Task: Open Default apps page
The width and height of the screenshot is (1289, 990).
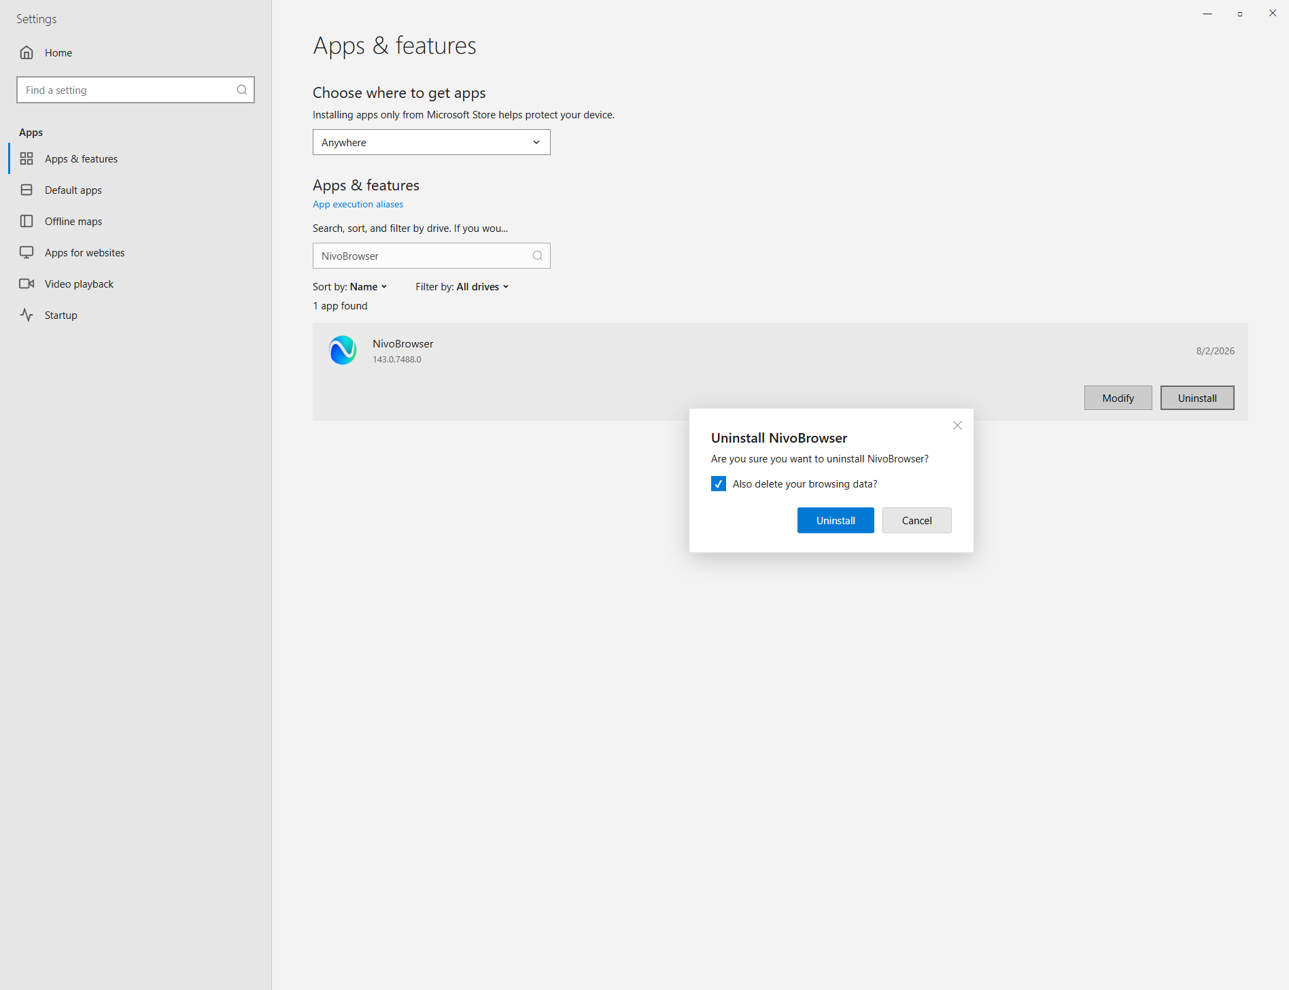Action: [x=136, y=190]
